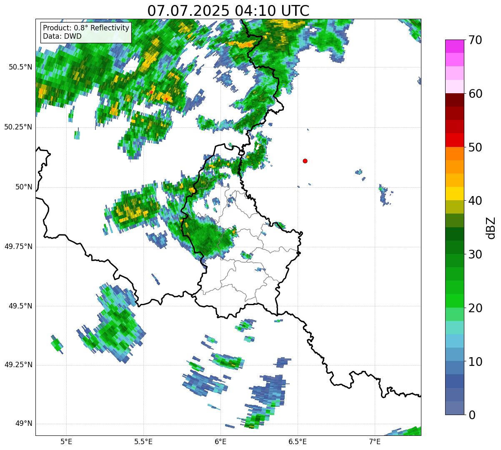Click the 6°E longitude label
Viewport: 501px width, 450px height.
click(220, 441)
